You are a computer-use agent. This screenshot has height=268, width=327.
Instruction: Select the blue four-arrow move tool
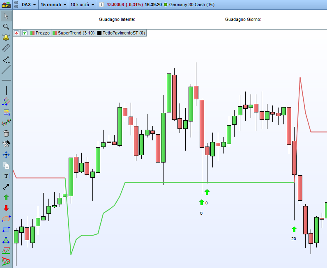coord(6,155)
